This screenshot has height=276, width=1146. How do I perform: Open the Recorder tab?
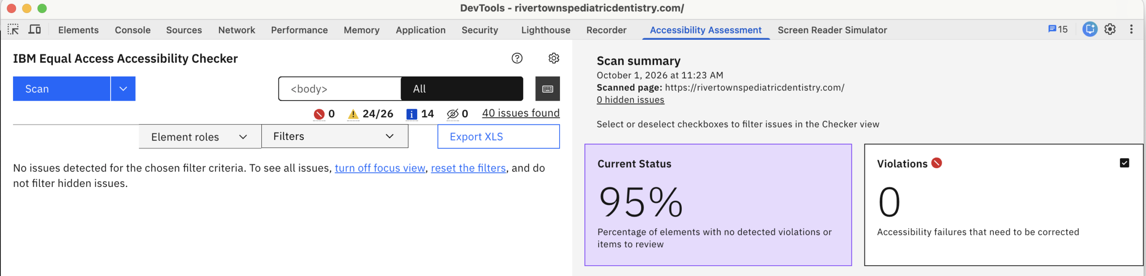pyautogui.click(x=606, y=30)
